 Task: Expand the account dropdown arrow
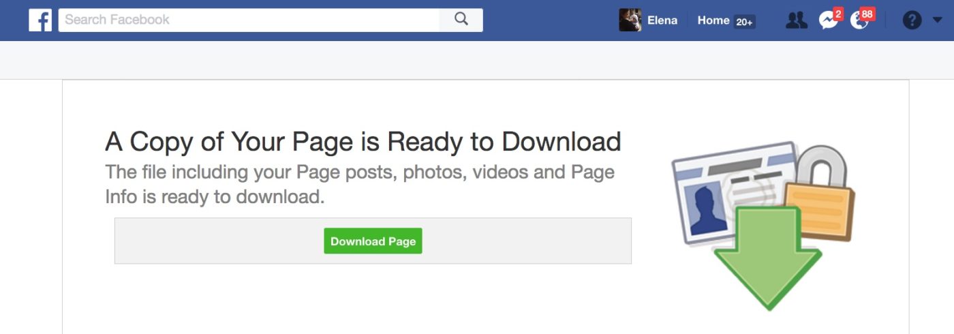tap(937, 20)
